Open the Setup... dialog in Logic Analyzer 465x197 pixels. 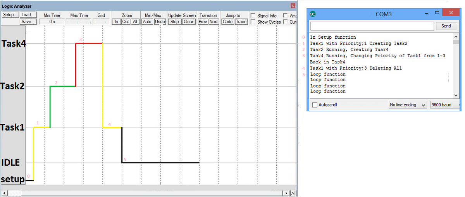pos(10,15)
